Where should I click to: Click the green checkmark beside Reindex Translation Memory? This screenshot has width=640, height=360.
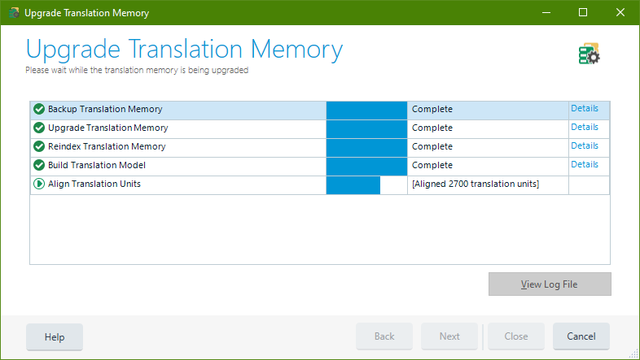[x=39, y=146]
